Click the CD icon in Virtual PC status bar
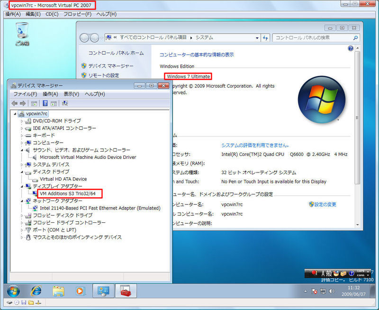Viewport: 379px width, 310px height. coord(17,302)
